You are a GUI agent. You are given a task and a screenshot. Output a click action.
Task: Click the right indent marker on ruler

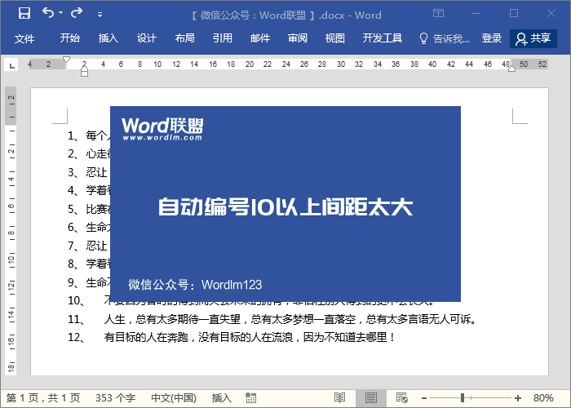(x=511, y=69)
